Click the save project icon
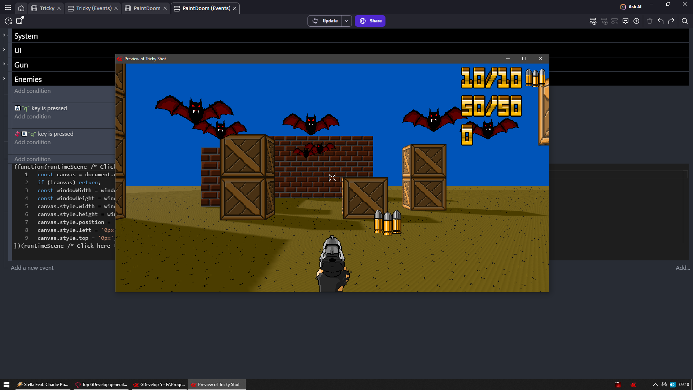 pos(19,21)
